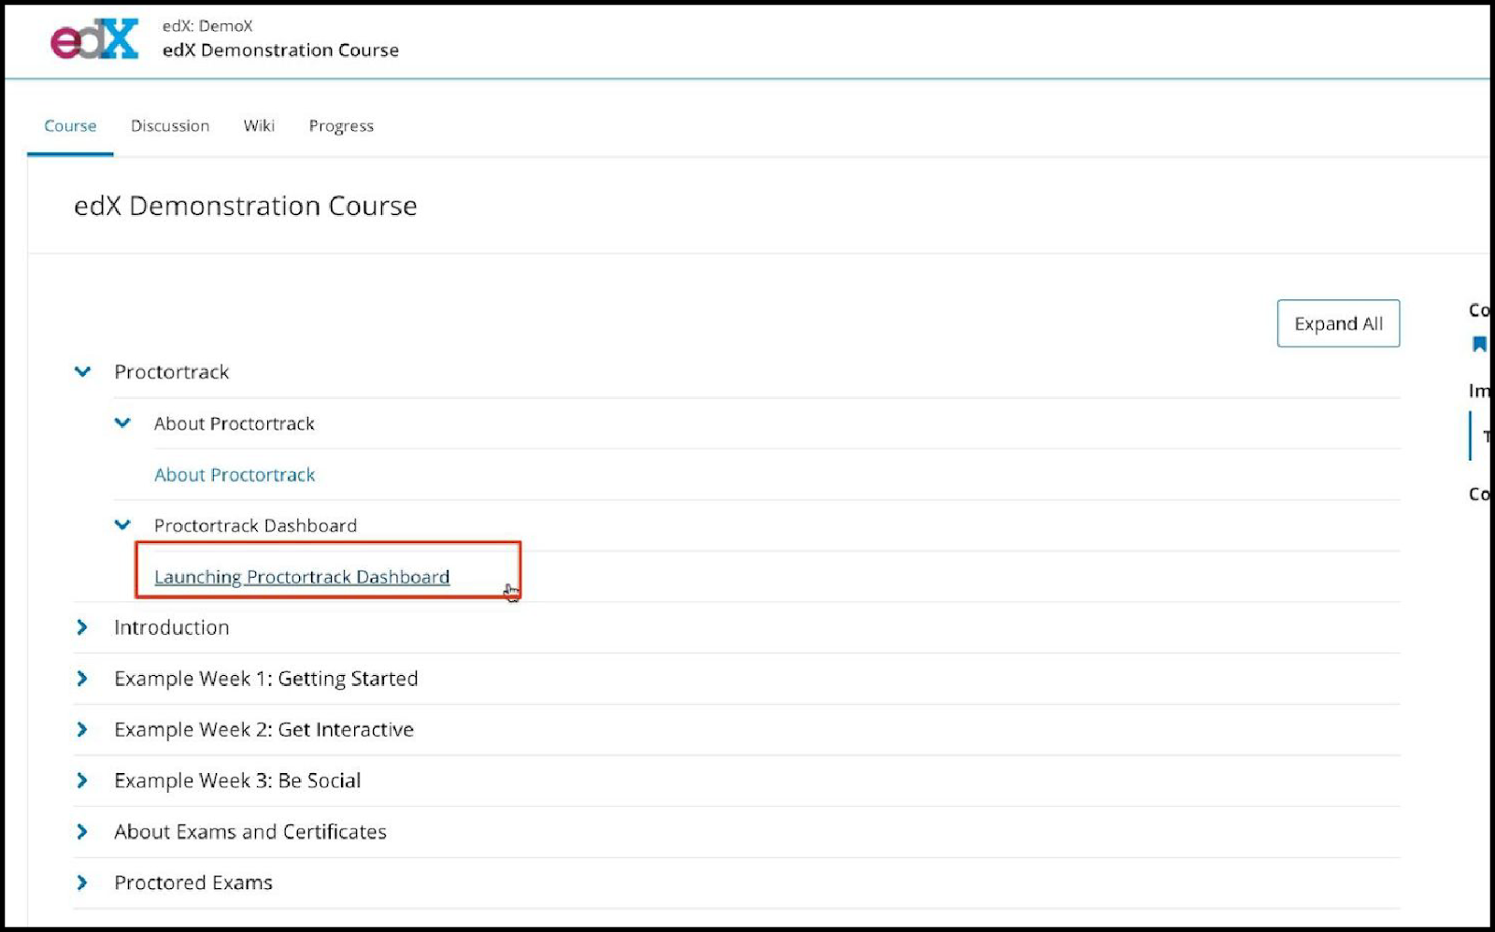Open Launching Proctortrack Dashboard link
Image resolution: width=1495 pixels, height=932 pixels.
click(302, 577)
